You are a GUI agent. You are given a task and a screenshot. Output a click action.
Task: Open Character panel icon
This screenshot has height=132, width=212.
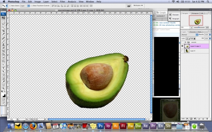pos(170,15)
